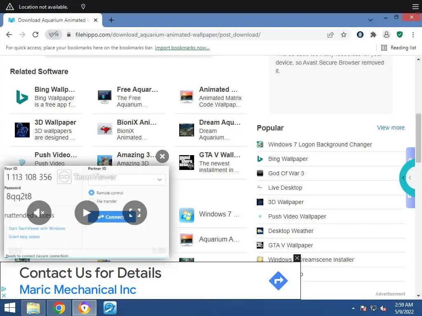Image resolution: width=422 pixels, height=316 pixels.
Task: Click the muted volume tray icon
Action: [x=383, y=308]
